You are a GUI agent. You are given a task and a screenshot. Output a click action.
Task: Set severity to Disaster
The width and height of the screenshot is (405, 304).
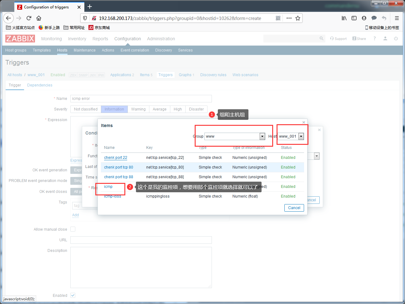pyautogui.click(x=196, y=109)
